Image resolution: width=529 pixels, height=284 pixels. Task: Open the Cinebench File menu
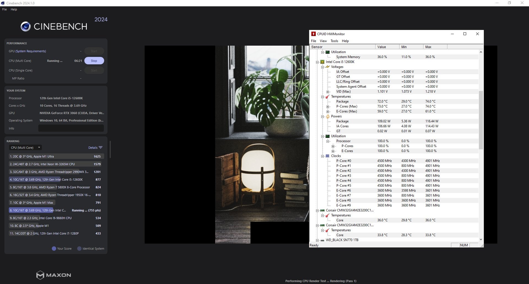(x=4, y=9)
